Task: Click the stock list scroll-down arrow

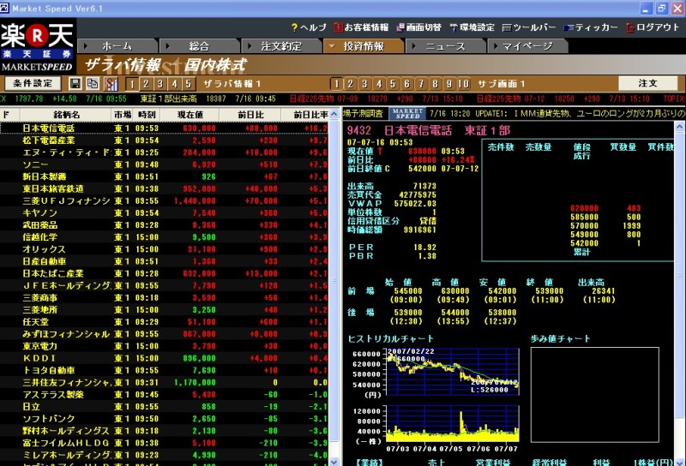Action: click(x=334, y=462)
